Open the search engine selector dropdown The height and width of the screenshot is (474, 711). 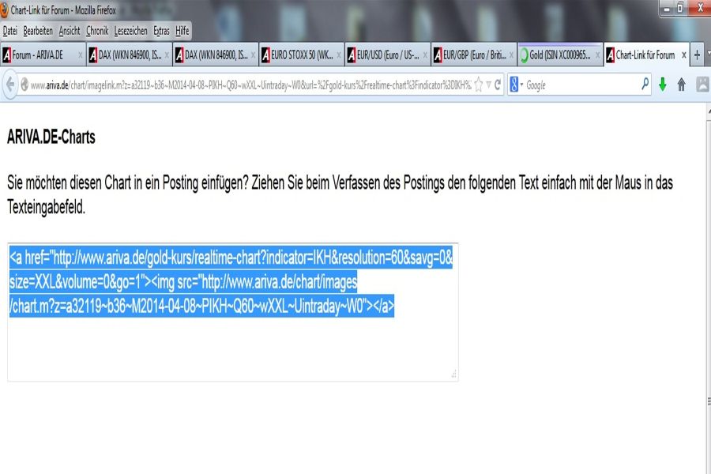tap(516, 85)
